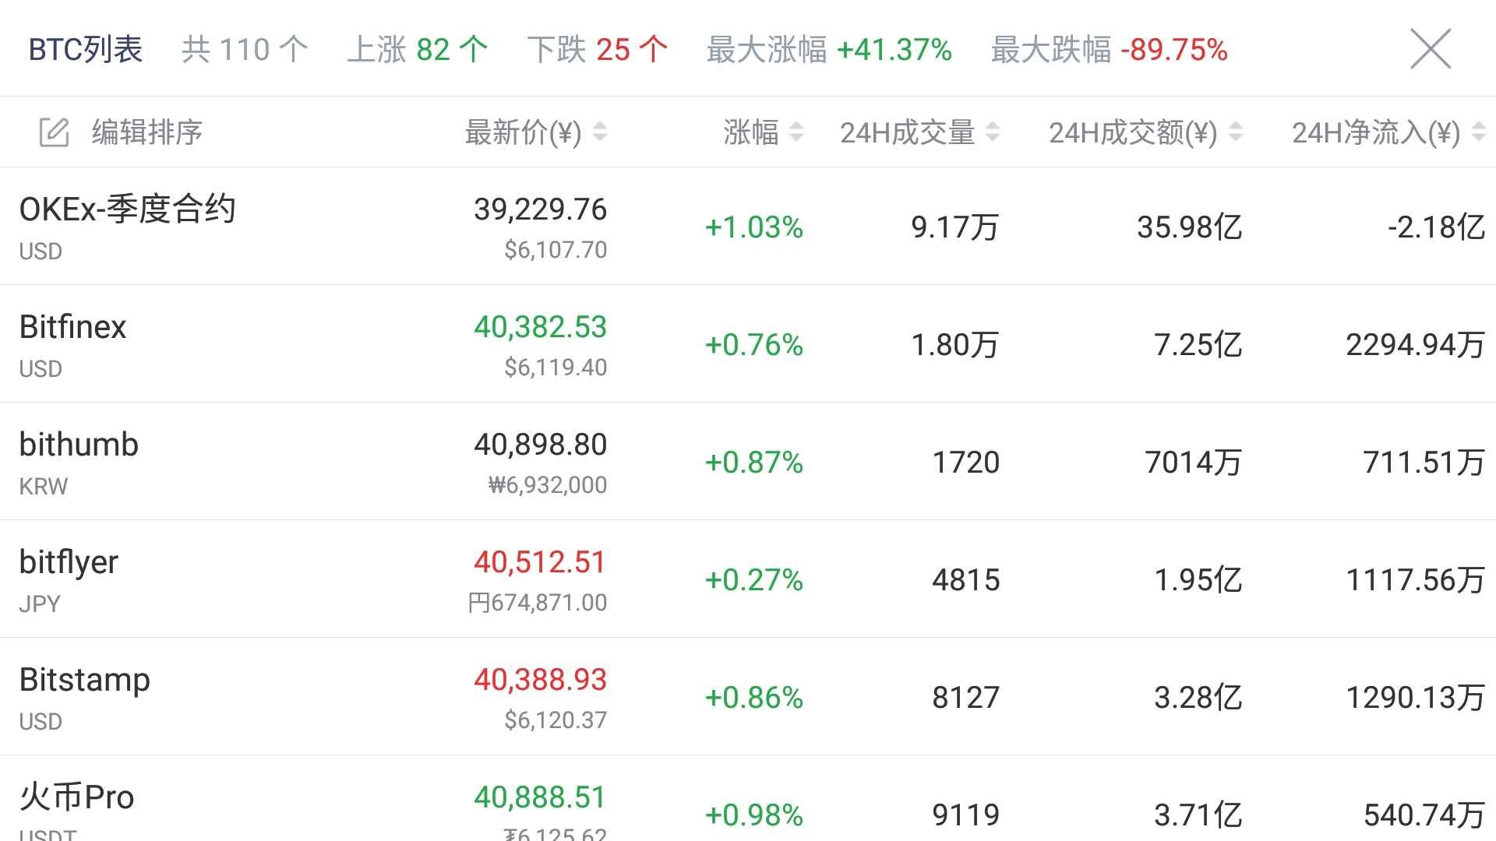Image resolution: width=1496 pixels, height=841 pixels.
Task: Click the ₩6,932,000 bithumb KRW price
Action: pyautogui.click(x=548, y=485)
